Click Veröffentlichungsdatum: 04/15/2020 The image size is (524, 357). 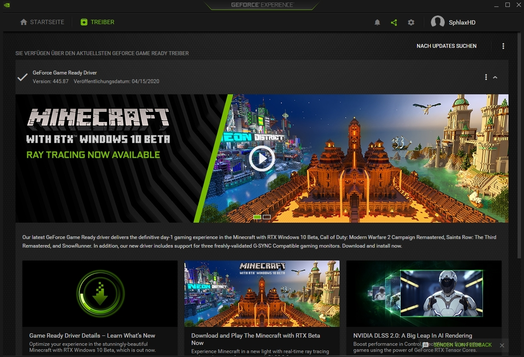pyautogui.click(x=116, y=81)
